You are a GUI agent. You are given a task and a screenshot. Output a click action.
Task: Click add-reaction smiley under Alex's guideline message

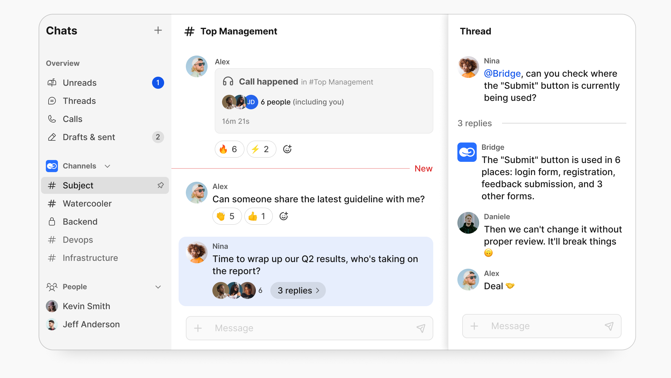[283, 216]
